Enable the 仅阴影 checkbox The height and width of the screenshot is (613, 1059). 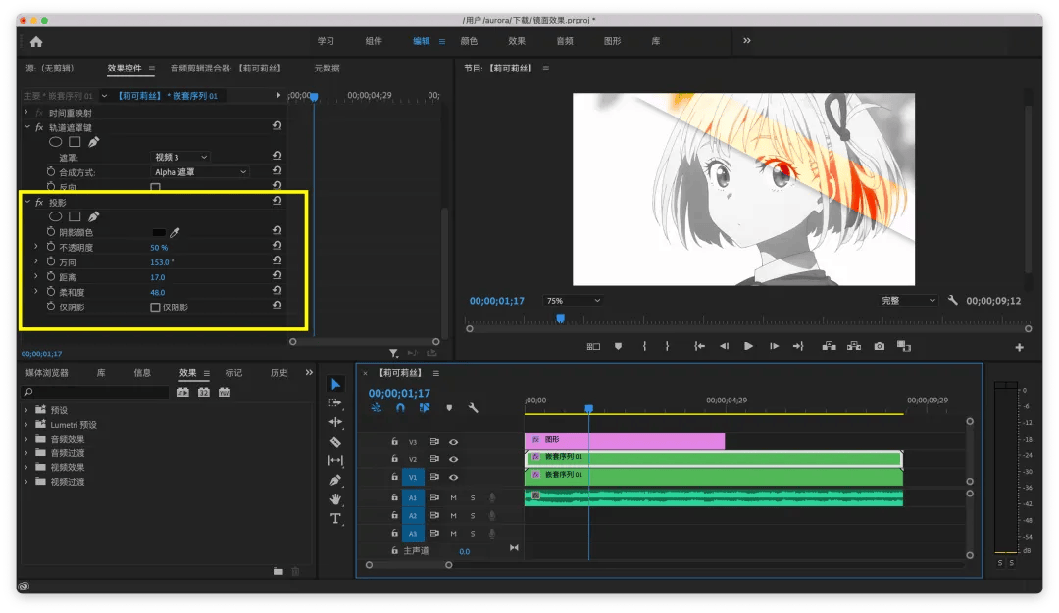[155, 307]
